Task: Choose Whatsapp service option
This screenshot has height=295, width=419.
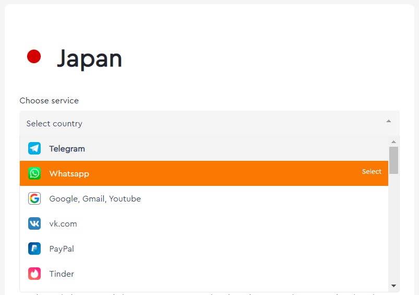Action: 204,173
